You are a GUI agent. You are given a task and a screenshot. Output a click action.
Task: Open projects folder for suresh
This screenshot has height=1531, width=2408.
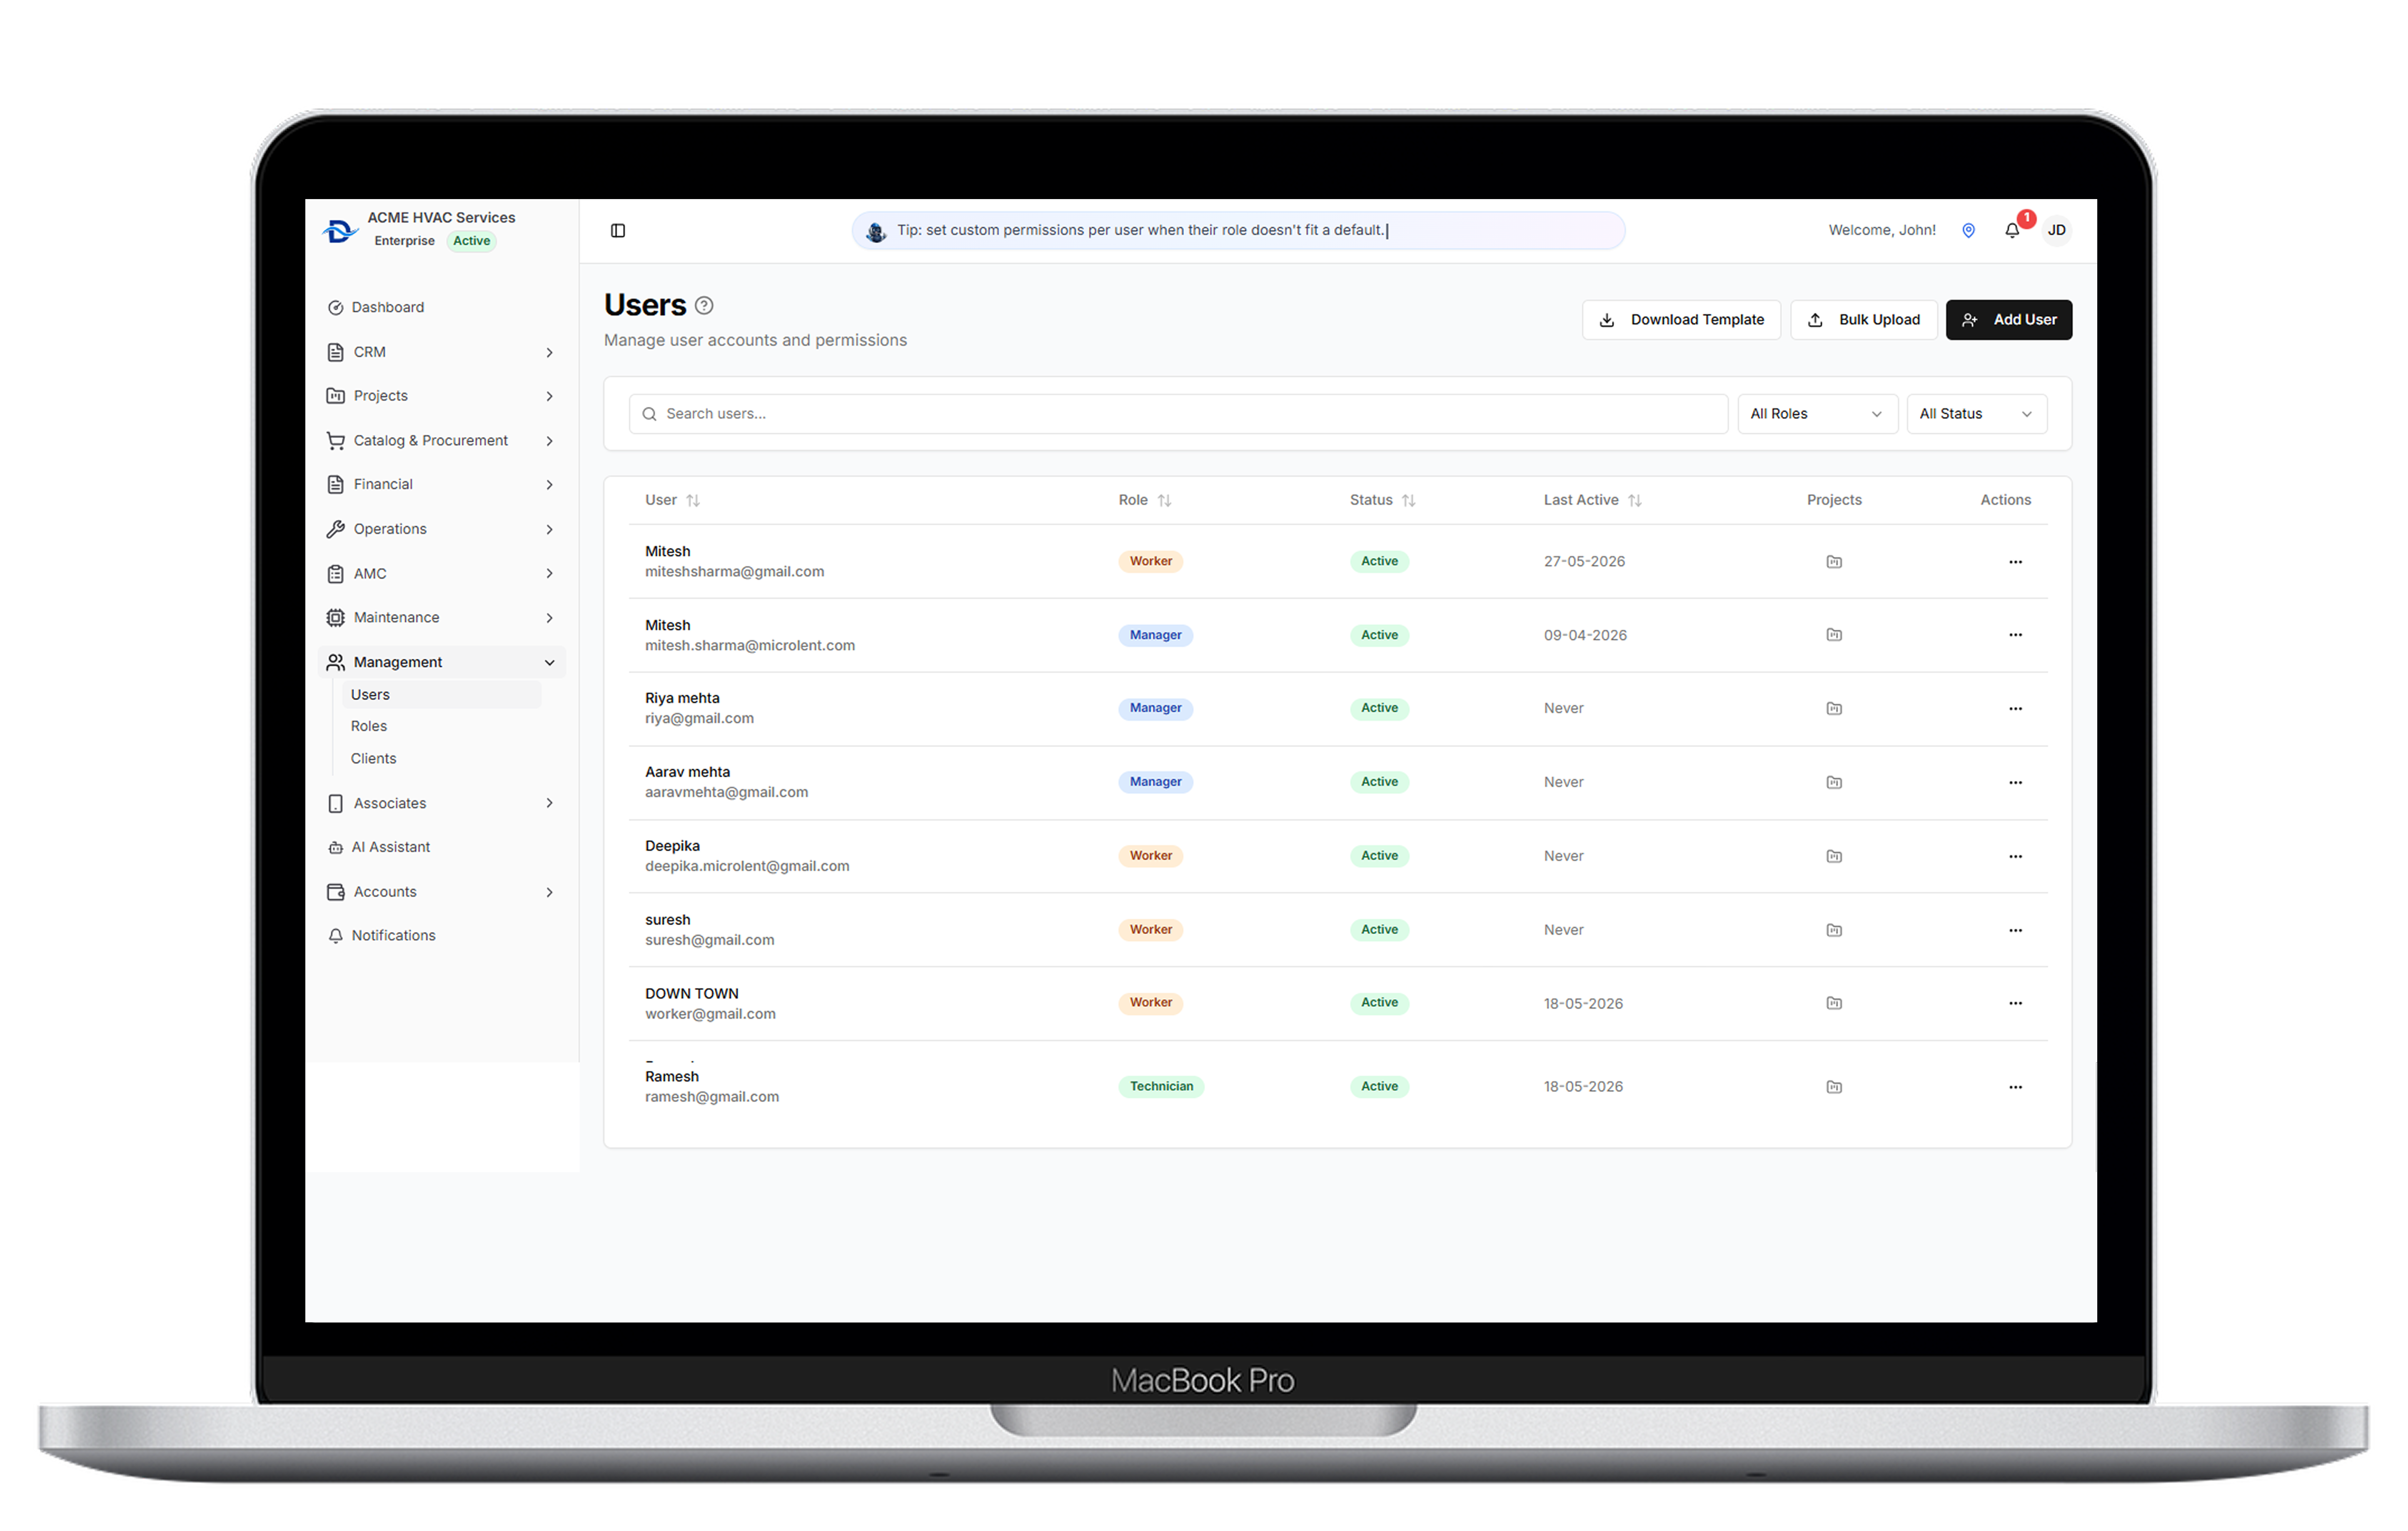coord(1834,931)
